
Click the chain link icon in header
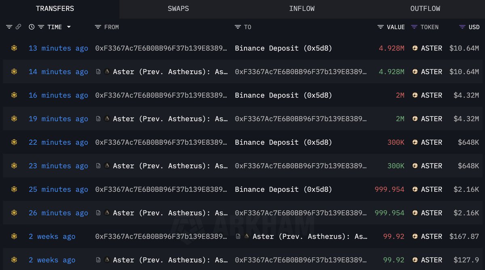[18, 27]
